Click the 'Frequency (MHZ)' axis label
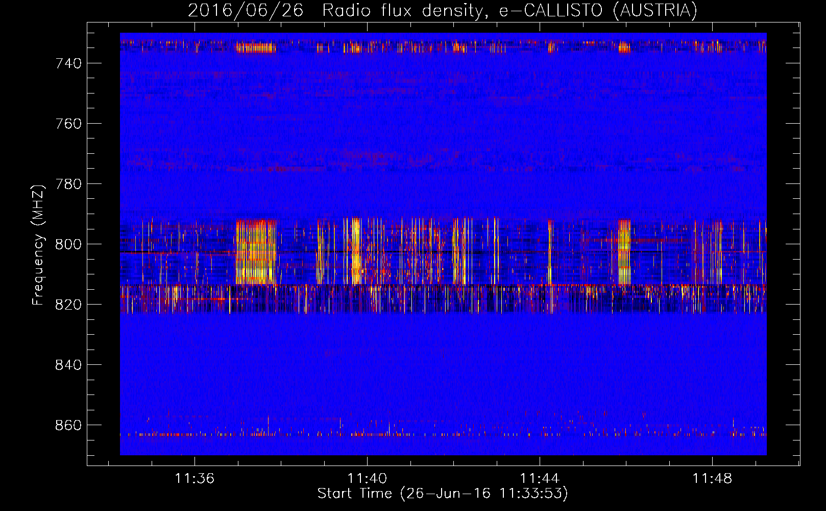 [38, 245]
